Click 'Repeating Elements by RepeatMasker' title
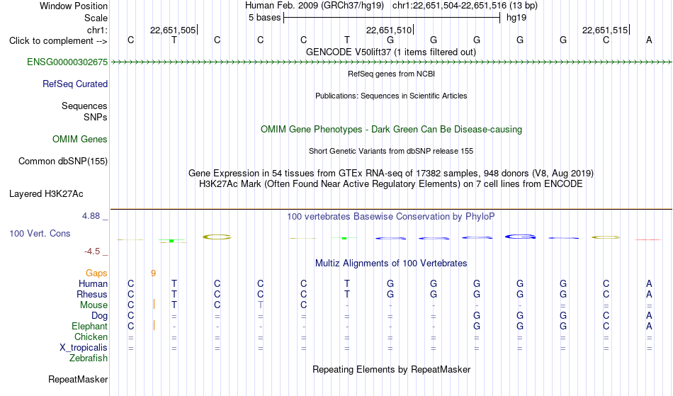Viewport: 673px width, 396px height. (391, 369)
